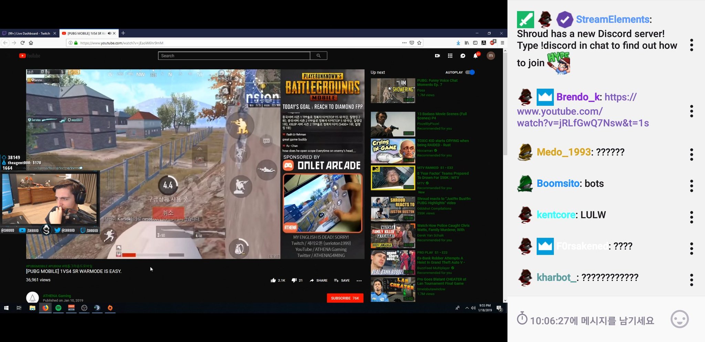Open the Firefox home page
Image resolution: width=705 pixels, height=342 pixels.
(x=31, y=43)
